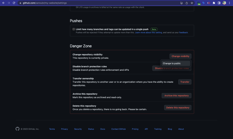Image resolution: width=233 pixels, height=139 pixels.
Task: Click the Danger Zone heading
Action: pyautogui.click(x=81, y=46)
